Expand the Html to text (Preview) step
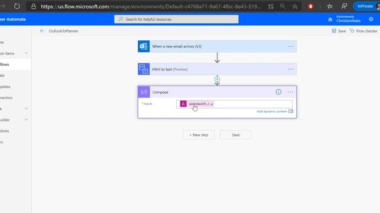The image size is (380, 213). pos(217,69)
